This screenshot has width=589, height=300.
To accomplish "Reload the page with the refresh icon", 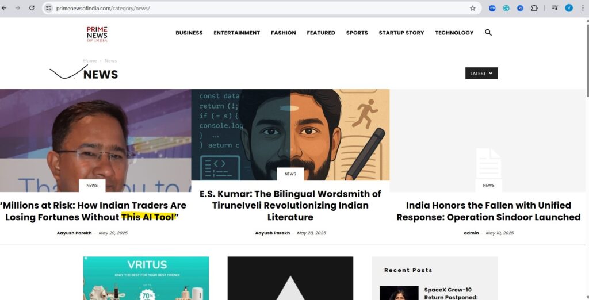I will point(32,8).
